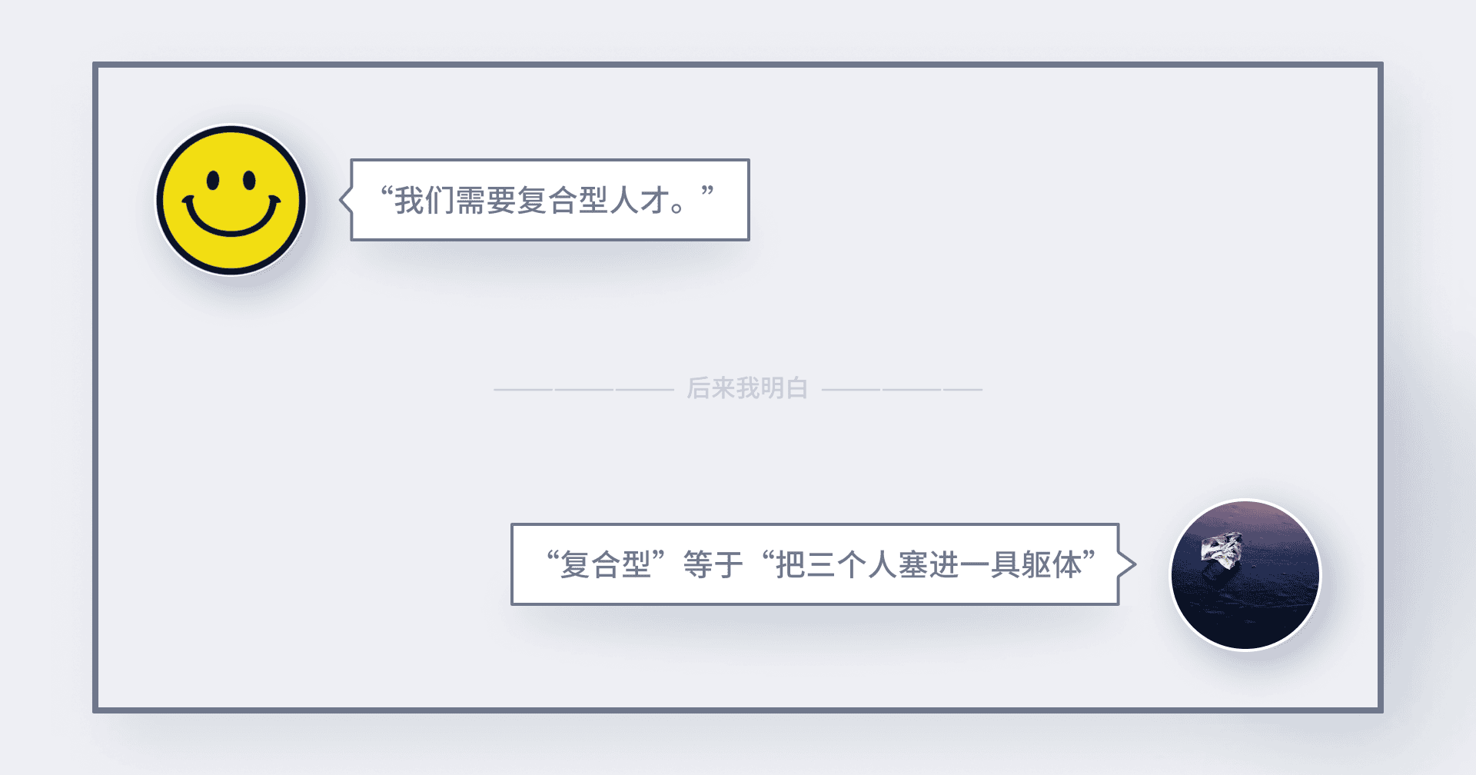Click the ice chunk inside the dark avatar
The image size is (1476, 775).
(1222, 551)
